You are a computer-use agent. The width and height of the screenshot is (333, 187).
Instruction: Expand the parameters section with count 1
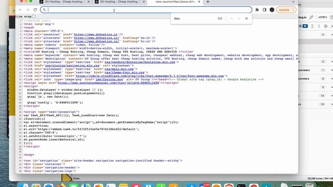pyautogui.click(x=331, y=70)
